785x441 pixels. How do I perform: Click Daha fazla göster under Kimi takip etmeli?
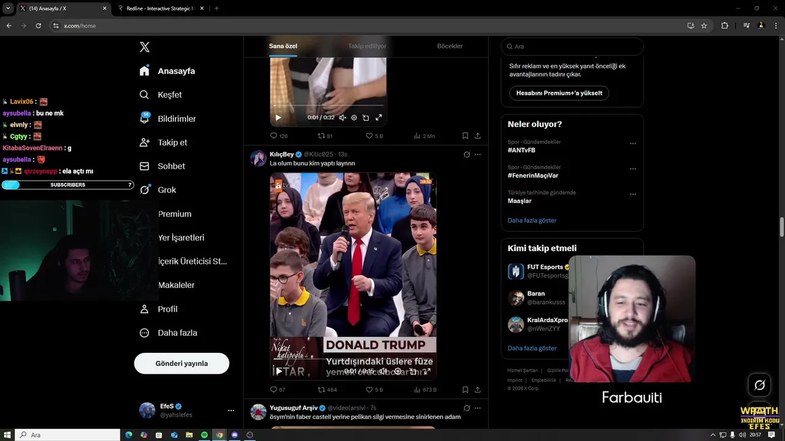(532, 348)
